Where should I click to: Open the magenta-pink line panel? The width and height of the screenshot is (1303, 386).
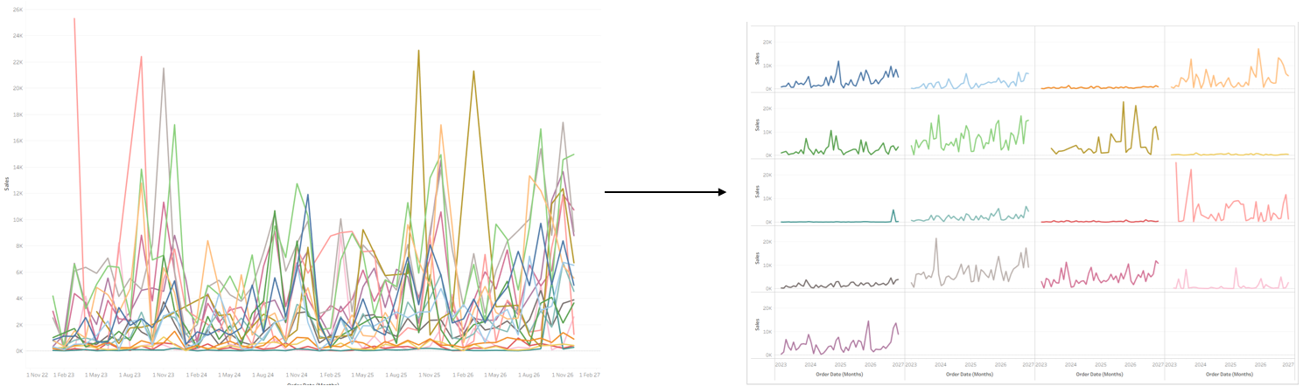pyautogui.click(x=1099, y=258)
